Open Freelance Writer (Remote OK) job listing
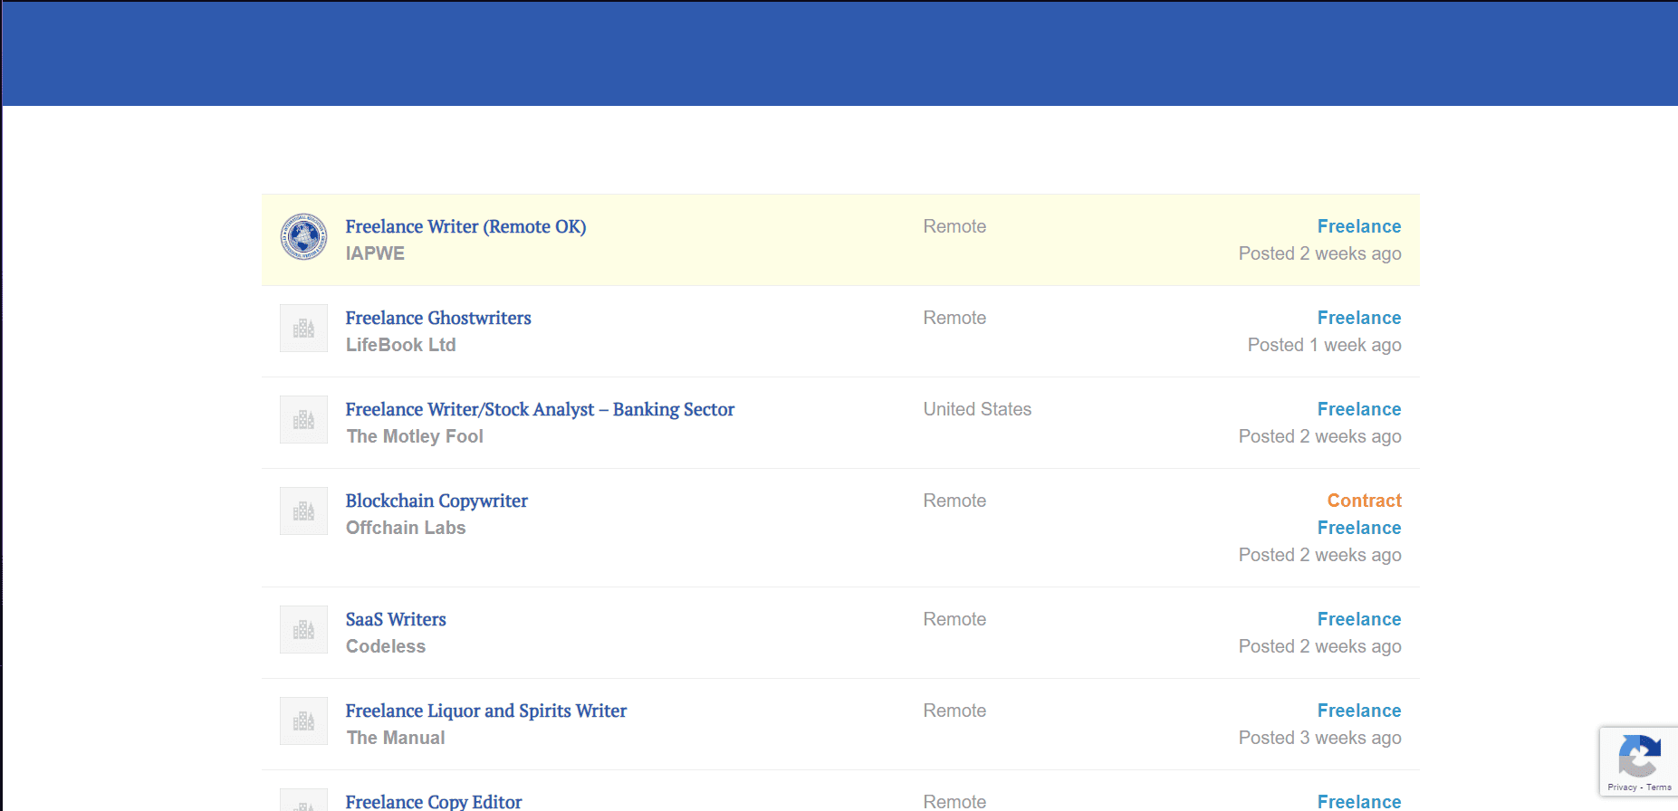 465,226
